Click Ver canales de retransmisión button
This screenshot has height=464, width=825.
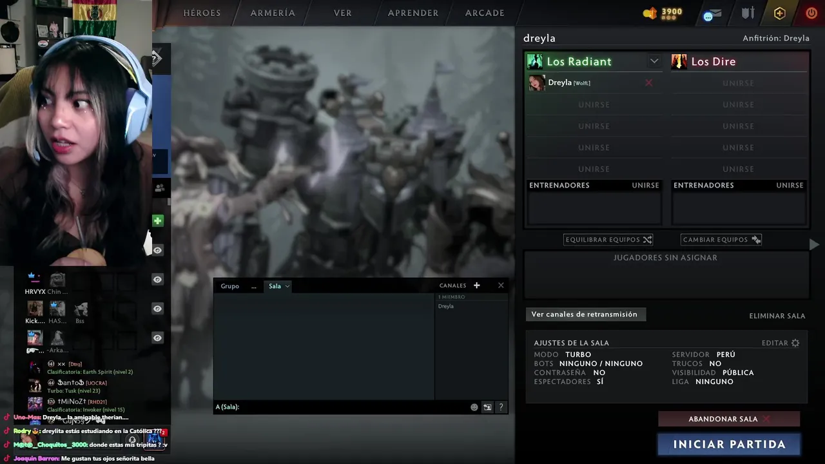click(585, 314)
